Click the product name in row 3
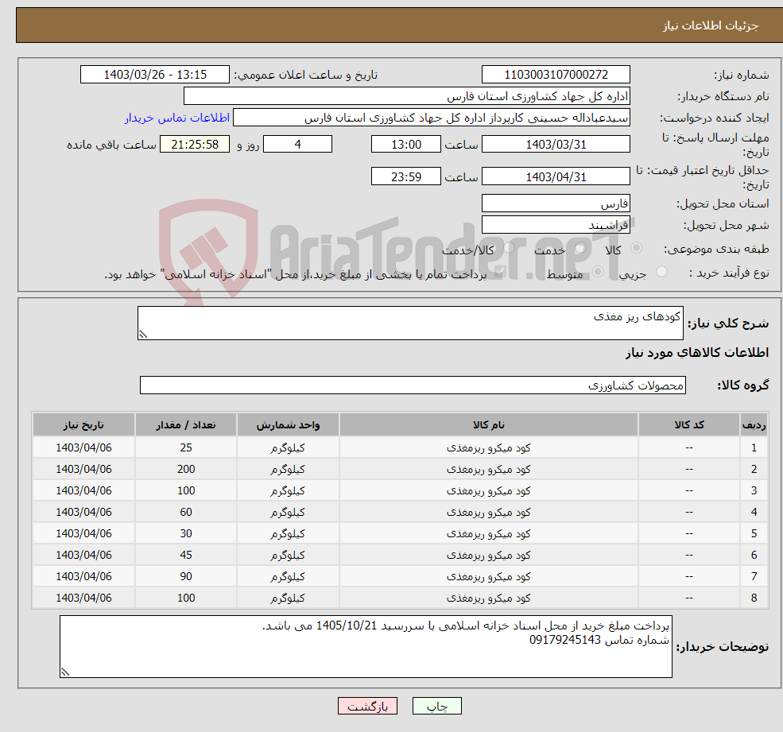The width and height of the screenshot is (783, 732). [x=488, y=491]
